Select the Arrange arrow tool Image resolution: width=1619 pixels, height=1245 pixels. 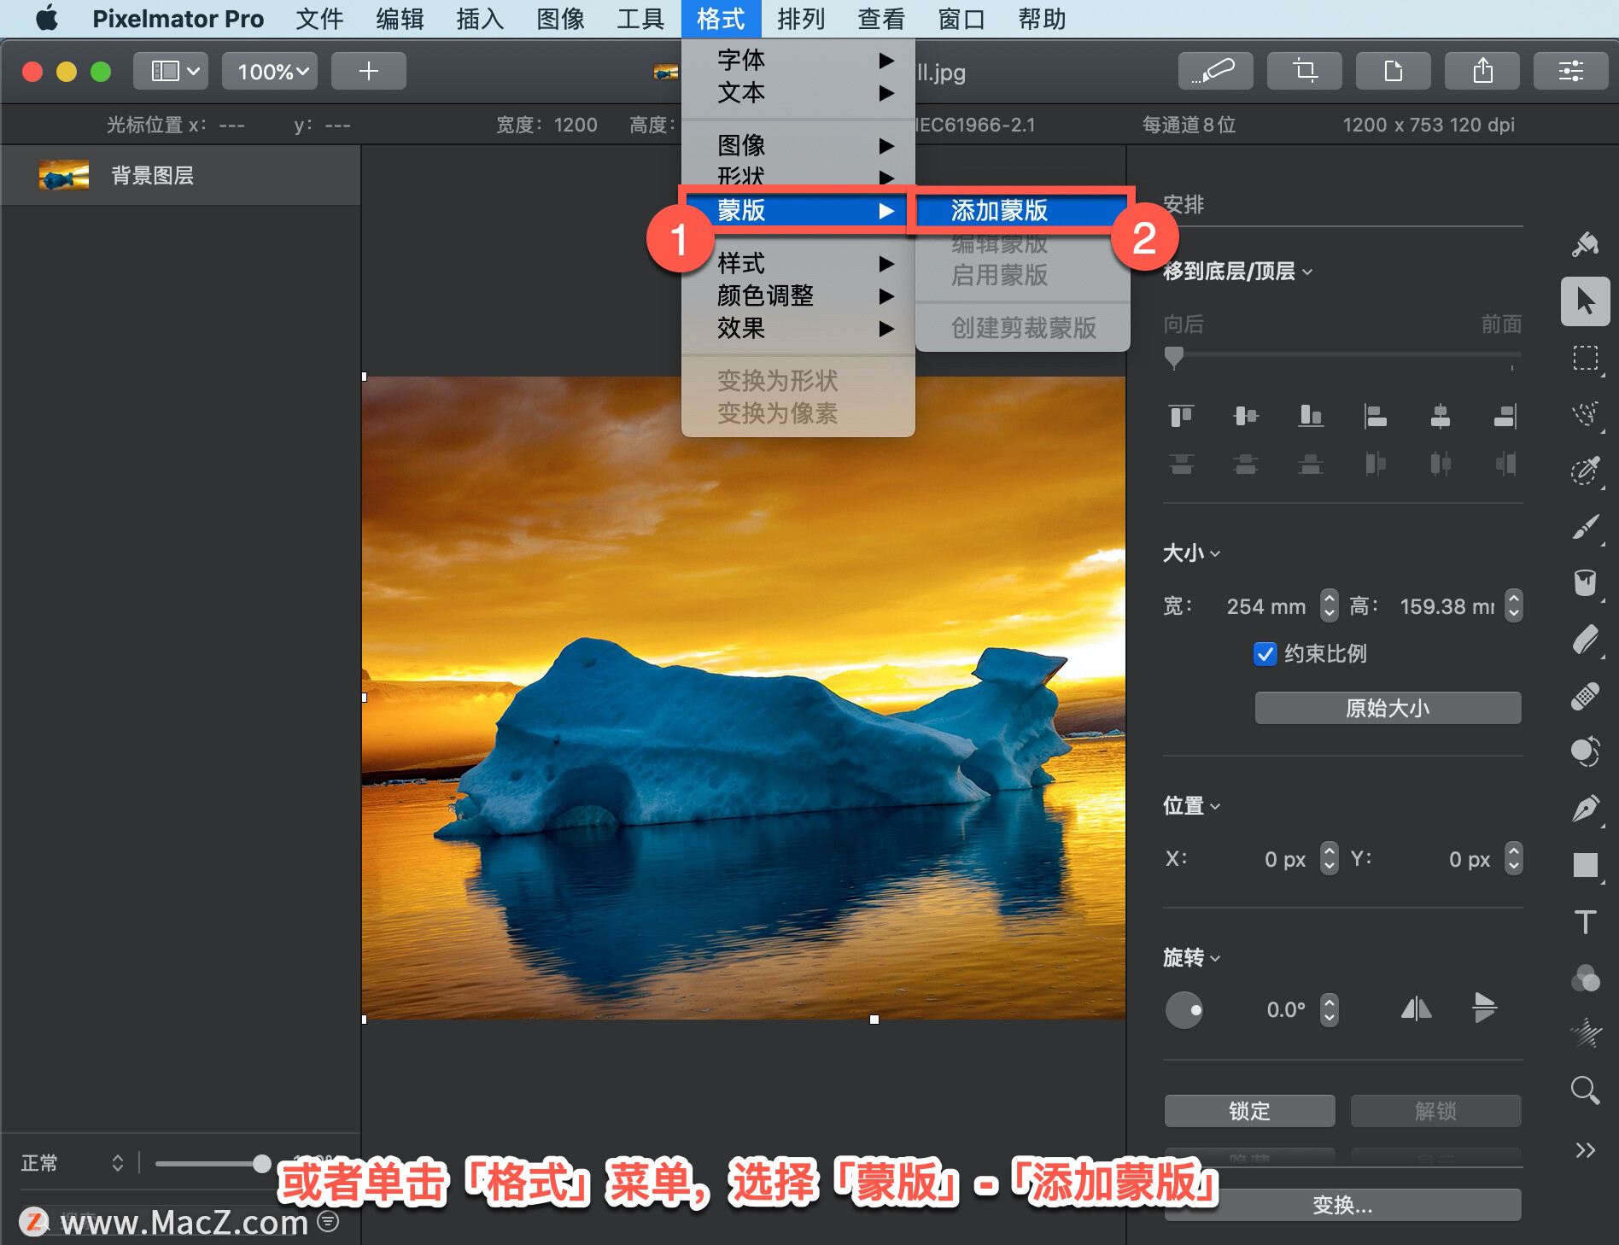point(1585,301)
